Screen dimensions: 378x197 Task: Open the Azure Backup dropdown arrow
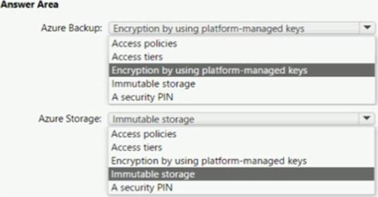(x=367, y=28)
